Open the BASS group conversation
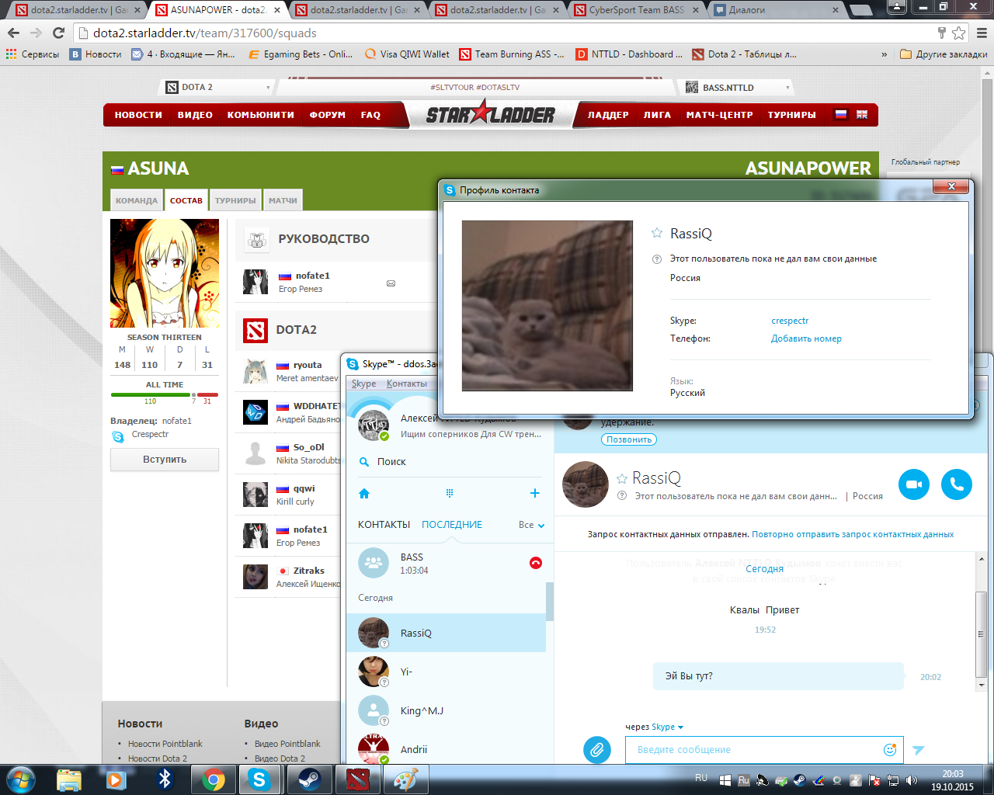The height and width of the screenshot is (795, 994). [x=446, y=563]
